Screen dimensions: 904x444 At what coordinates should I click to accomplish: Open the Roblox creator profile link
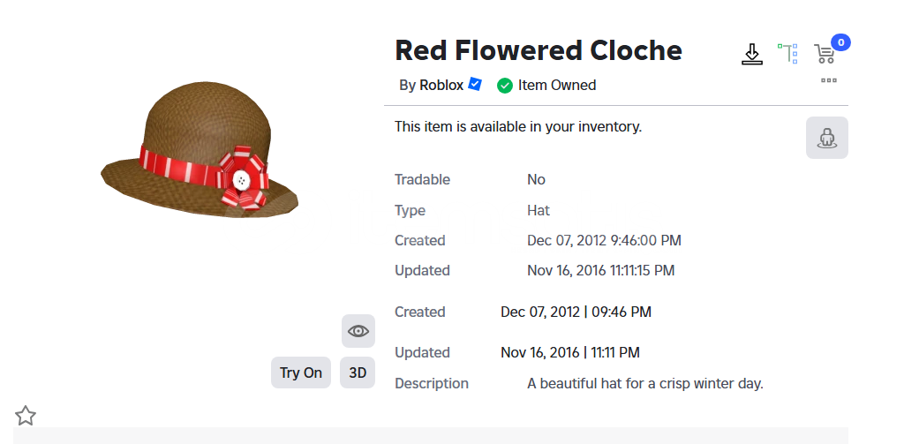pyautogui.click(x=441, y=86)
